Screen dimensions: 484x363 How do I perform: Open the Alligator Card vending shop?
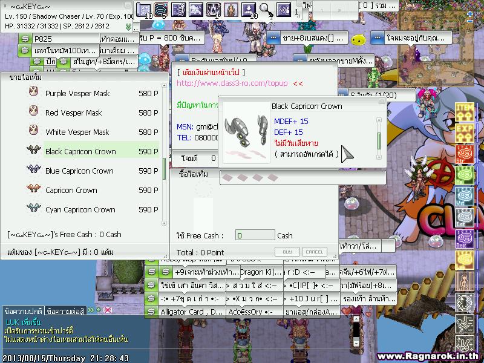coord(185,312)
